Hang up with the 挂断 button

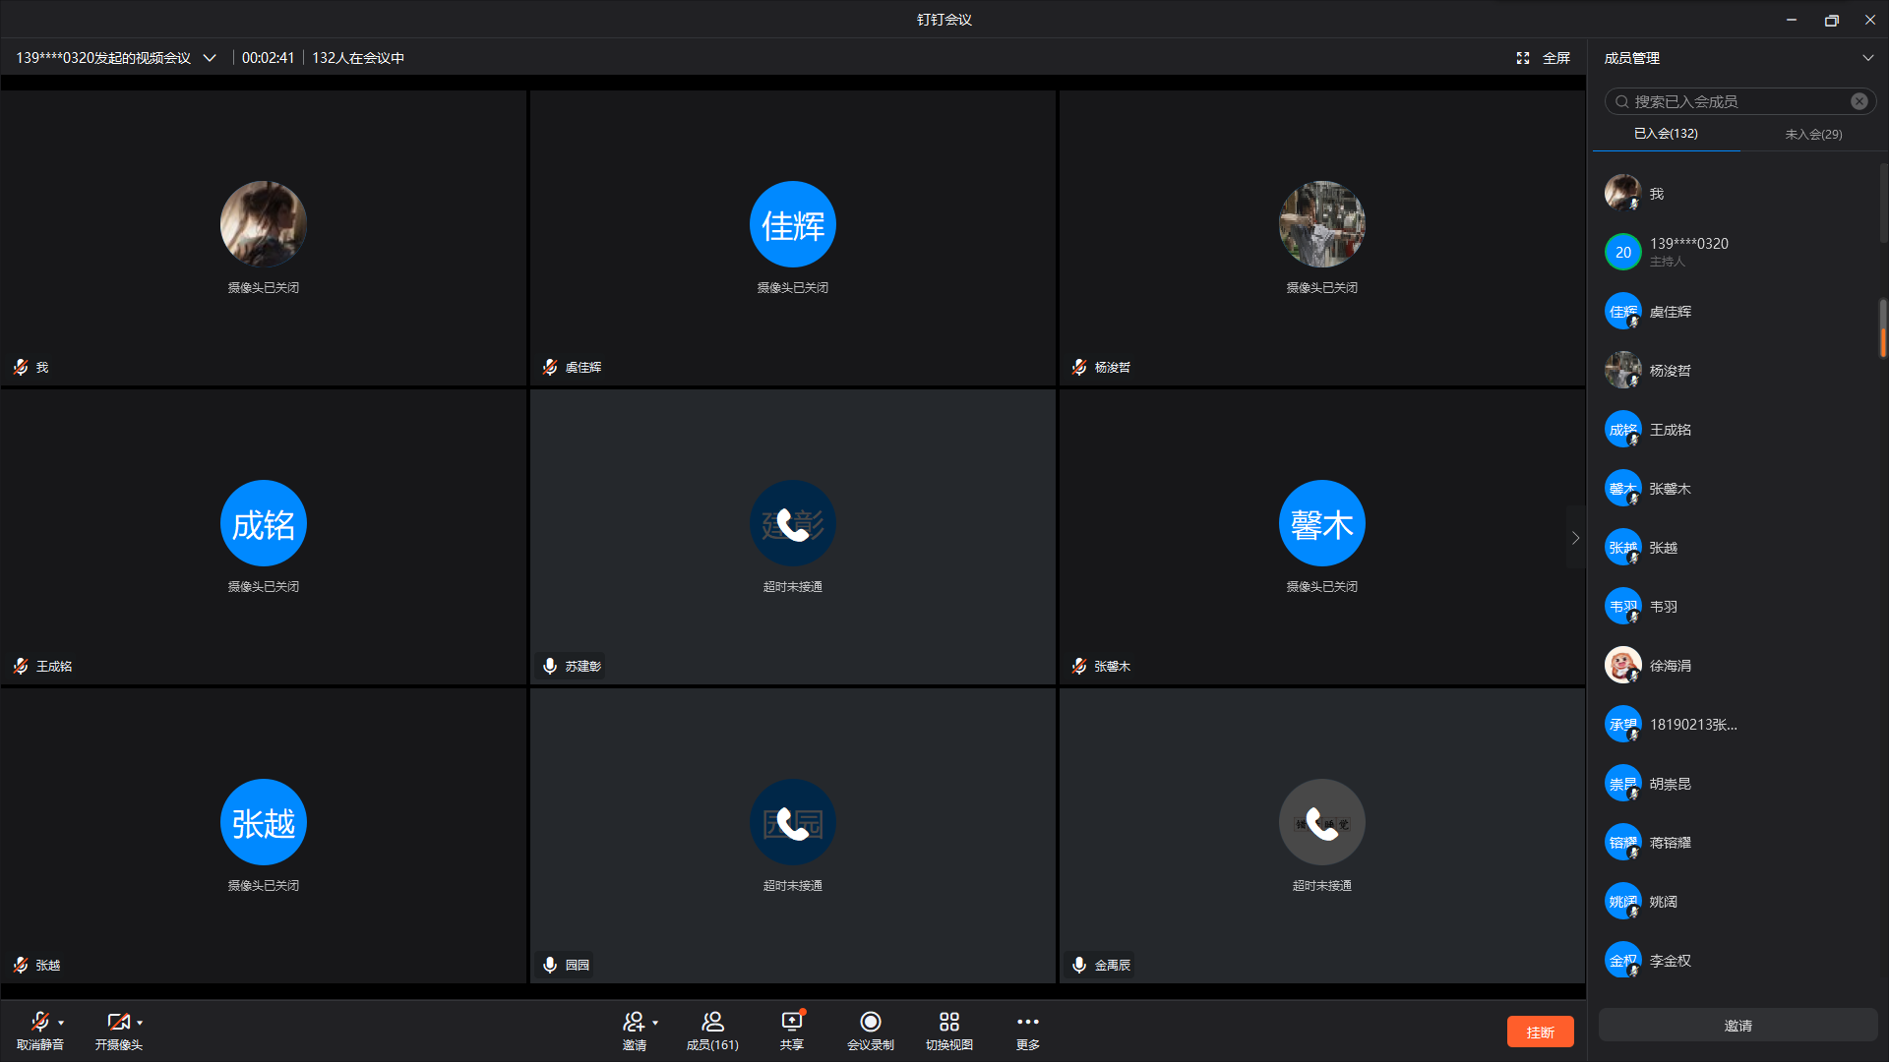[x=1540, y=1032]
